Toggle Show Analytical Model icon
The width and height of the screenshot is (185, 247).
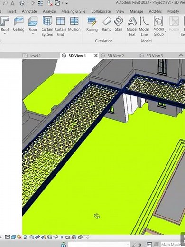(74, 237)
